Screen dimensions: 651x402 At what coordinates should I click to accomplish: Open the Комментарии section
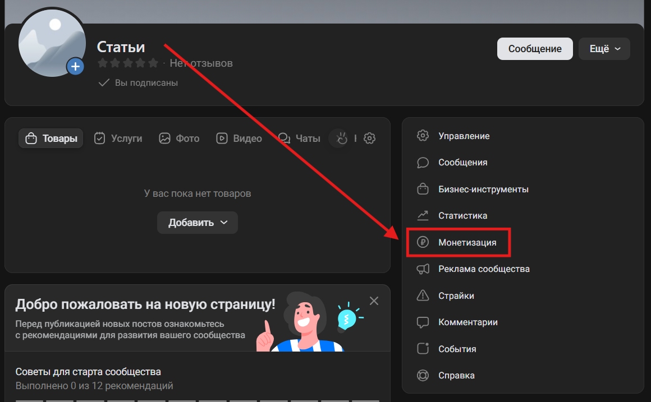467,322
